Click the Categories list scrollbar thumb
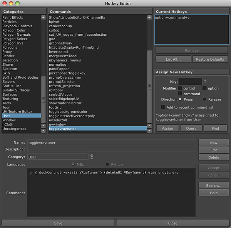Screen dimensions: 231x228 (x=43, y=99)
